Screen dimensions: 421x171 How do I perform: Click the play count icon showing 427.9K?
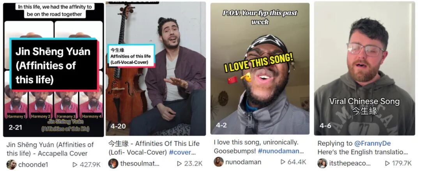tap(75, 164)
